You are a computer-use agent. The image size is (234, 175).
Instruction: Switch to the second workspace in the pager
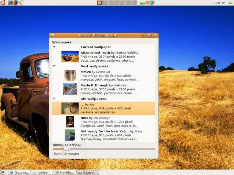[106, 3]
